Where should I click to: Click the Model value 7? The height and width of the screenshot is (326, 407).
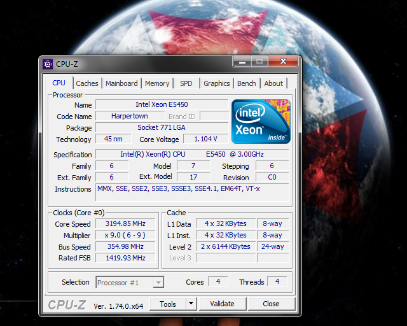click(x=193, y=166)
